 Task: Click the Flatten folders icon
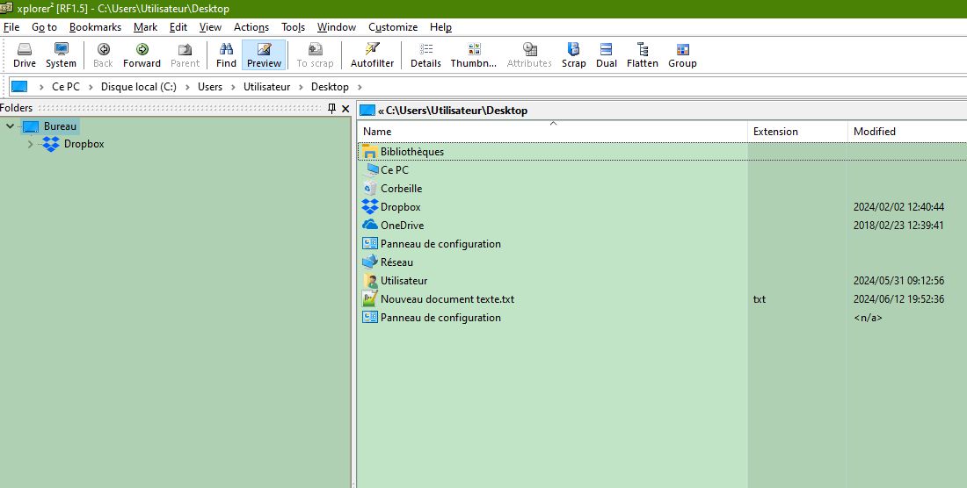(x=643, y=54)
